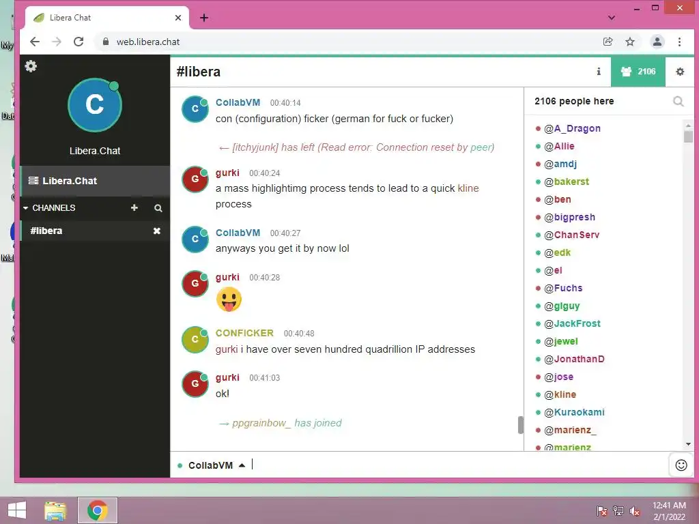
Task: Click gurki's avatar at 00:41:03
Action: [195, 383]
